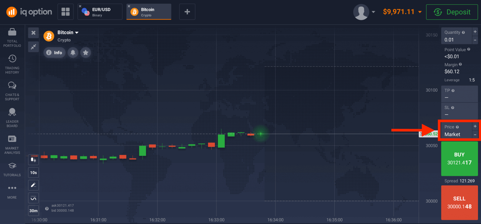This screenshot has width=481, height=224.
Task: Switch to the EUR/USD Binary tab
Action: (x=100, y=12)
